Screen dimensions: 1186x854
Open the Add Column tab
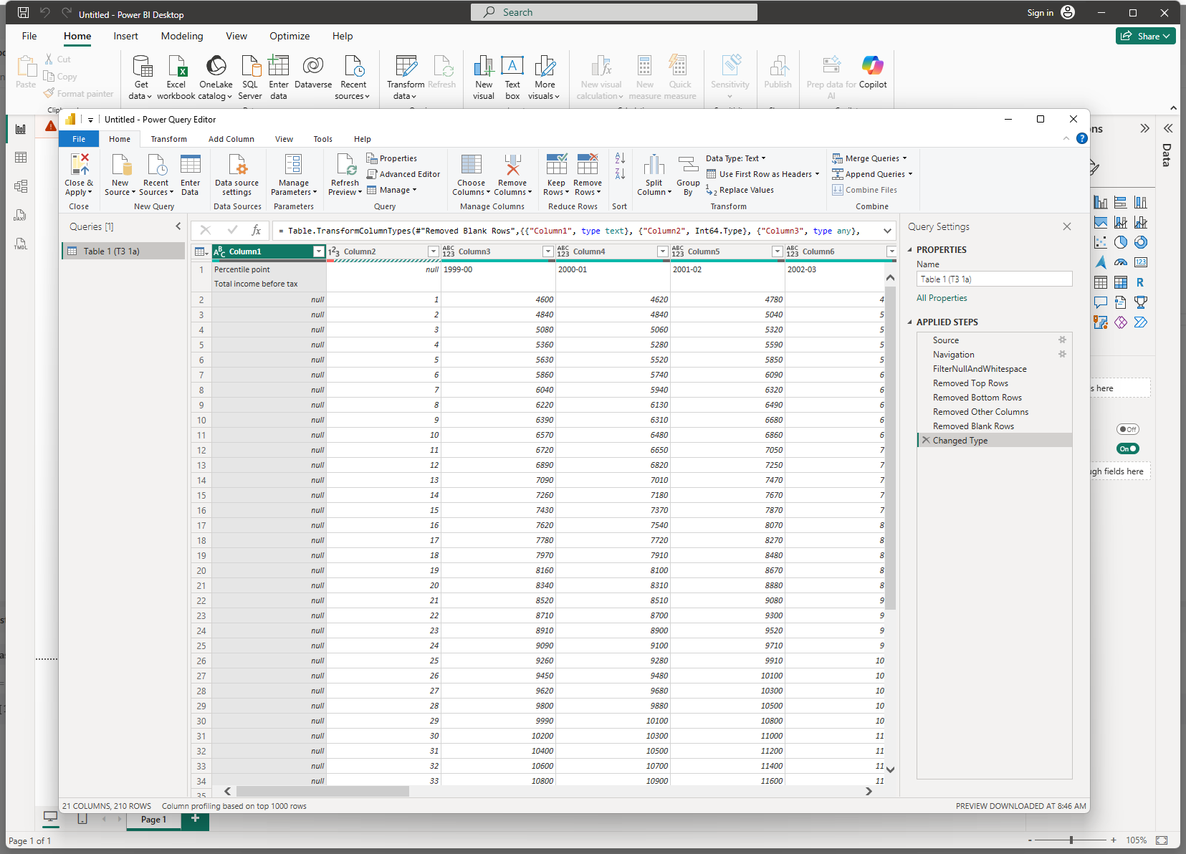click(231, 139)
